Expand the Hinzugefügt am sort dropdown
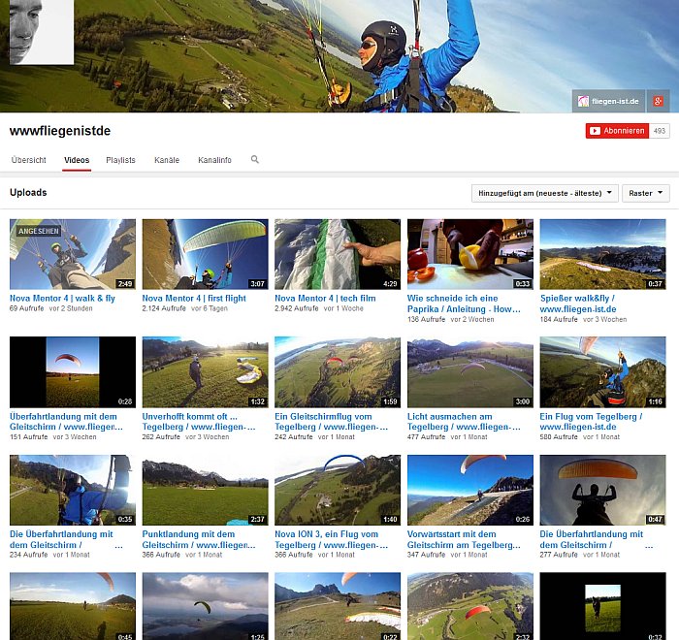 click(545, 193)
